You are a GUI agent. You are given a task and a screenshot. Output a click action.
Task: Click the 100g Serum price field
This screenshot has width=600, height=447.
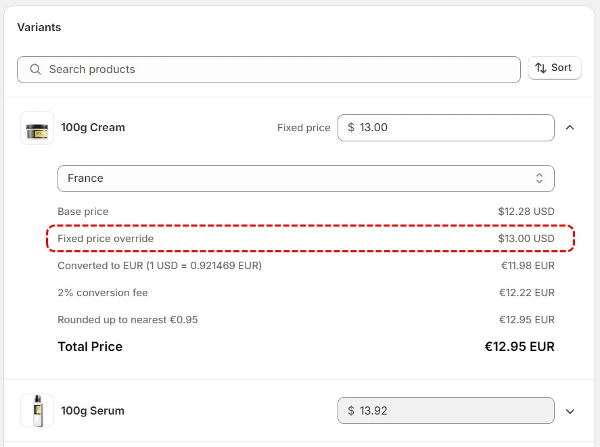446,410
